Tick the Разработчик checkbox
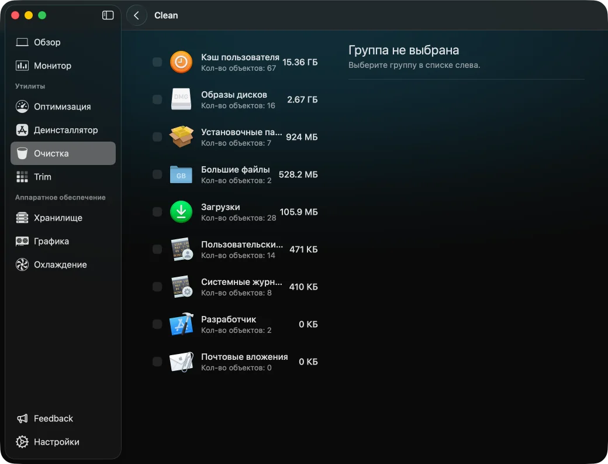This screenshot has height=464, width=608. [157, 324]
